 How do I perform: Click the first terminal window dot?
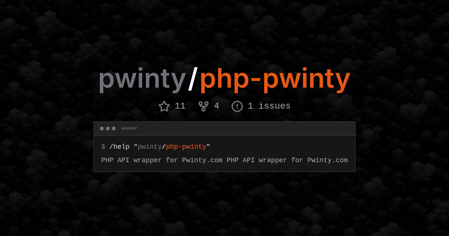[x=102, y=128]
